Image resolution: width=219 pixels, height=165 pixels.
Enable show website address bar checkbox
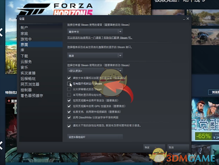(x=69, y=95)
